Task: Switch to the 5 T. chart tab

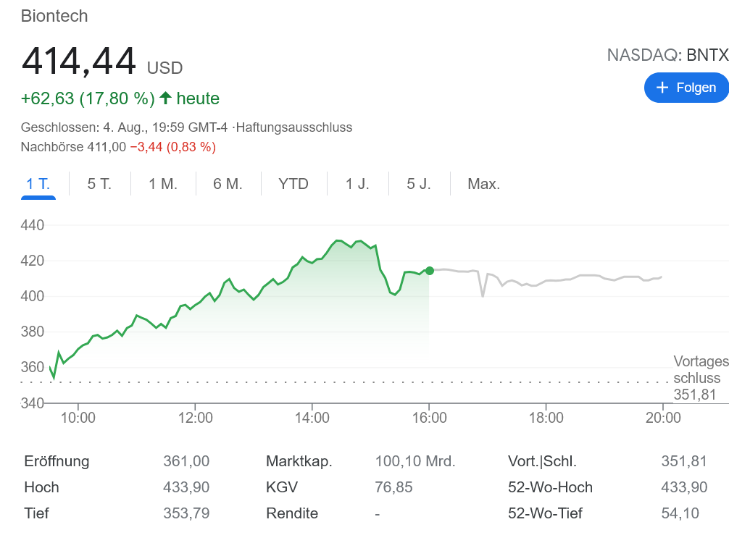Action: coord(99,184)
